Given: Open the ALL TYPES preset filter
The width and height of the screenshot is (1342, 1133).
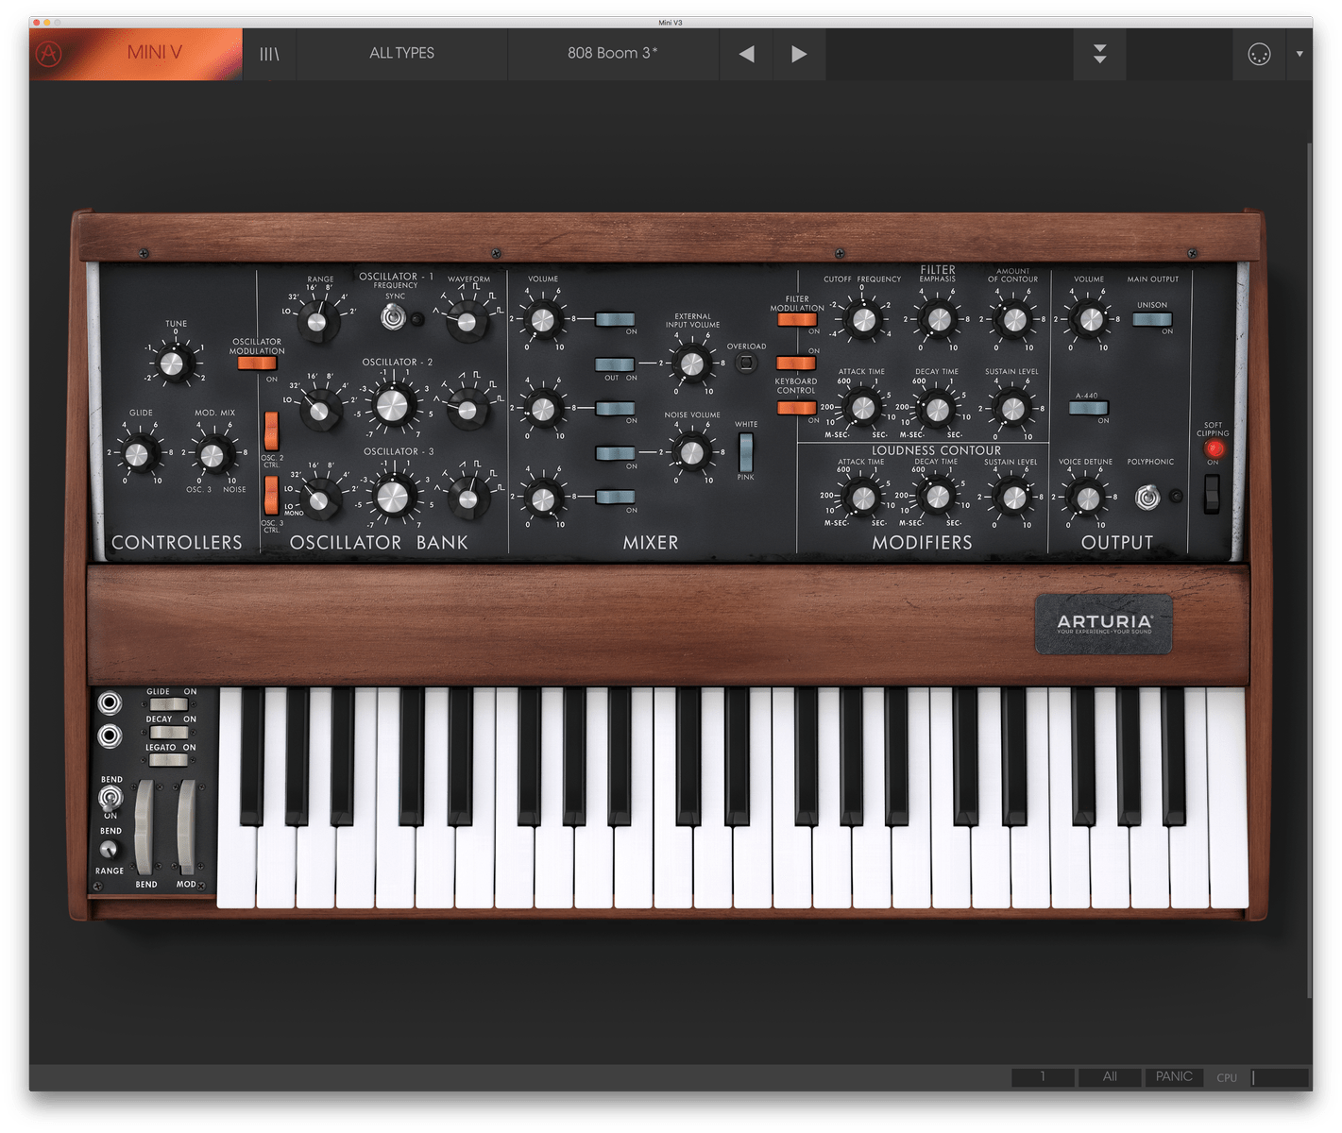Looking at the screenshot, I should [x=402, y=54].
